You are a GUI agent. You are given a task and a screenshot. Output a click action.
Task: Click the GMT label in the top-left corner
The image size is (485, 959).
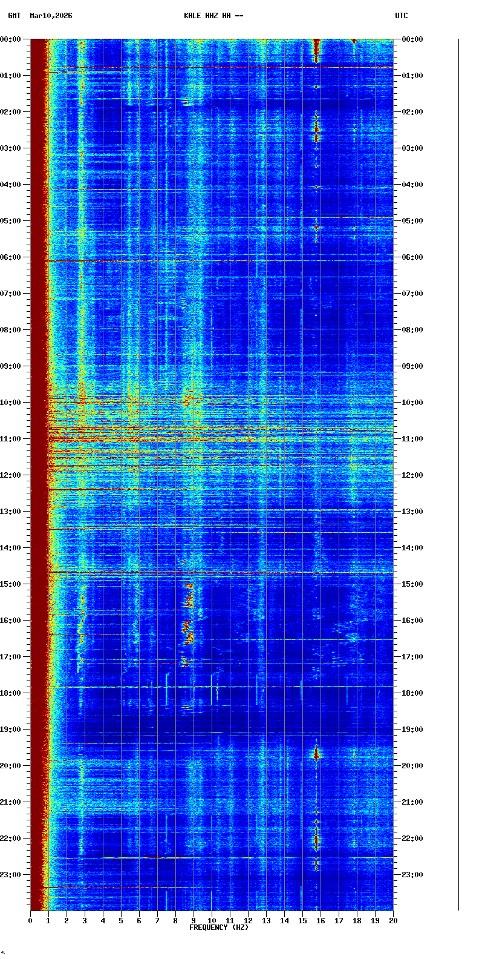click(14, 16)
